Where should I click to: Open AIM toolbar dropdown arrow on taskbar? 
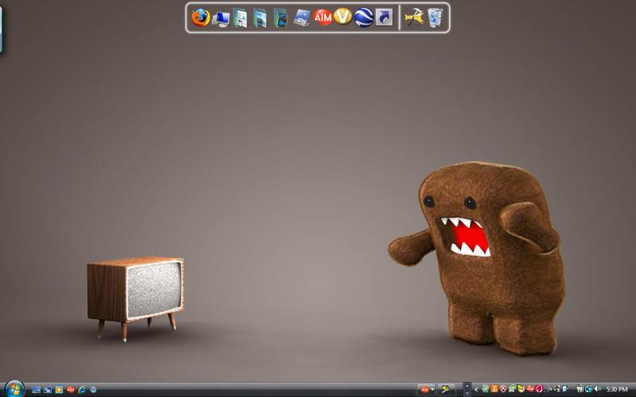pos(432,389)
